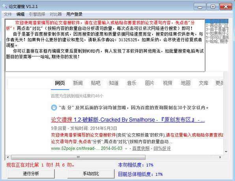
Task: Open the 文件 menu
Action: [8, 14]
